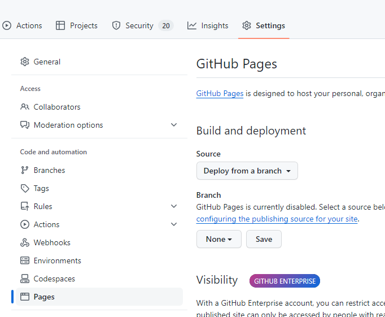This screenshot has width=385, height=317.
Task: Open configuring the publishing source link
Action: tap(277, 219)
